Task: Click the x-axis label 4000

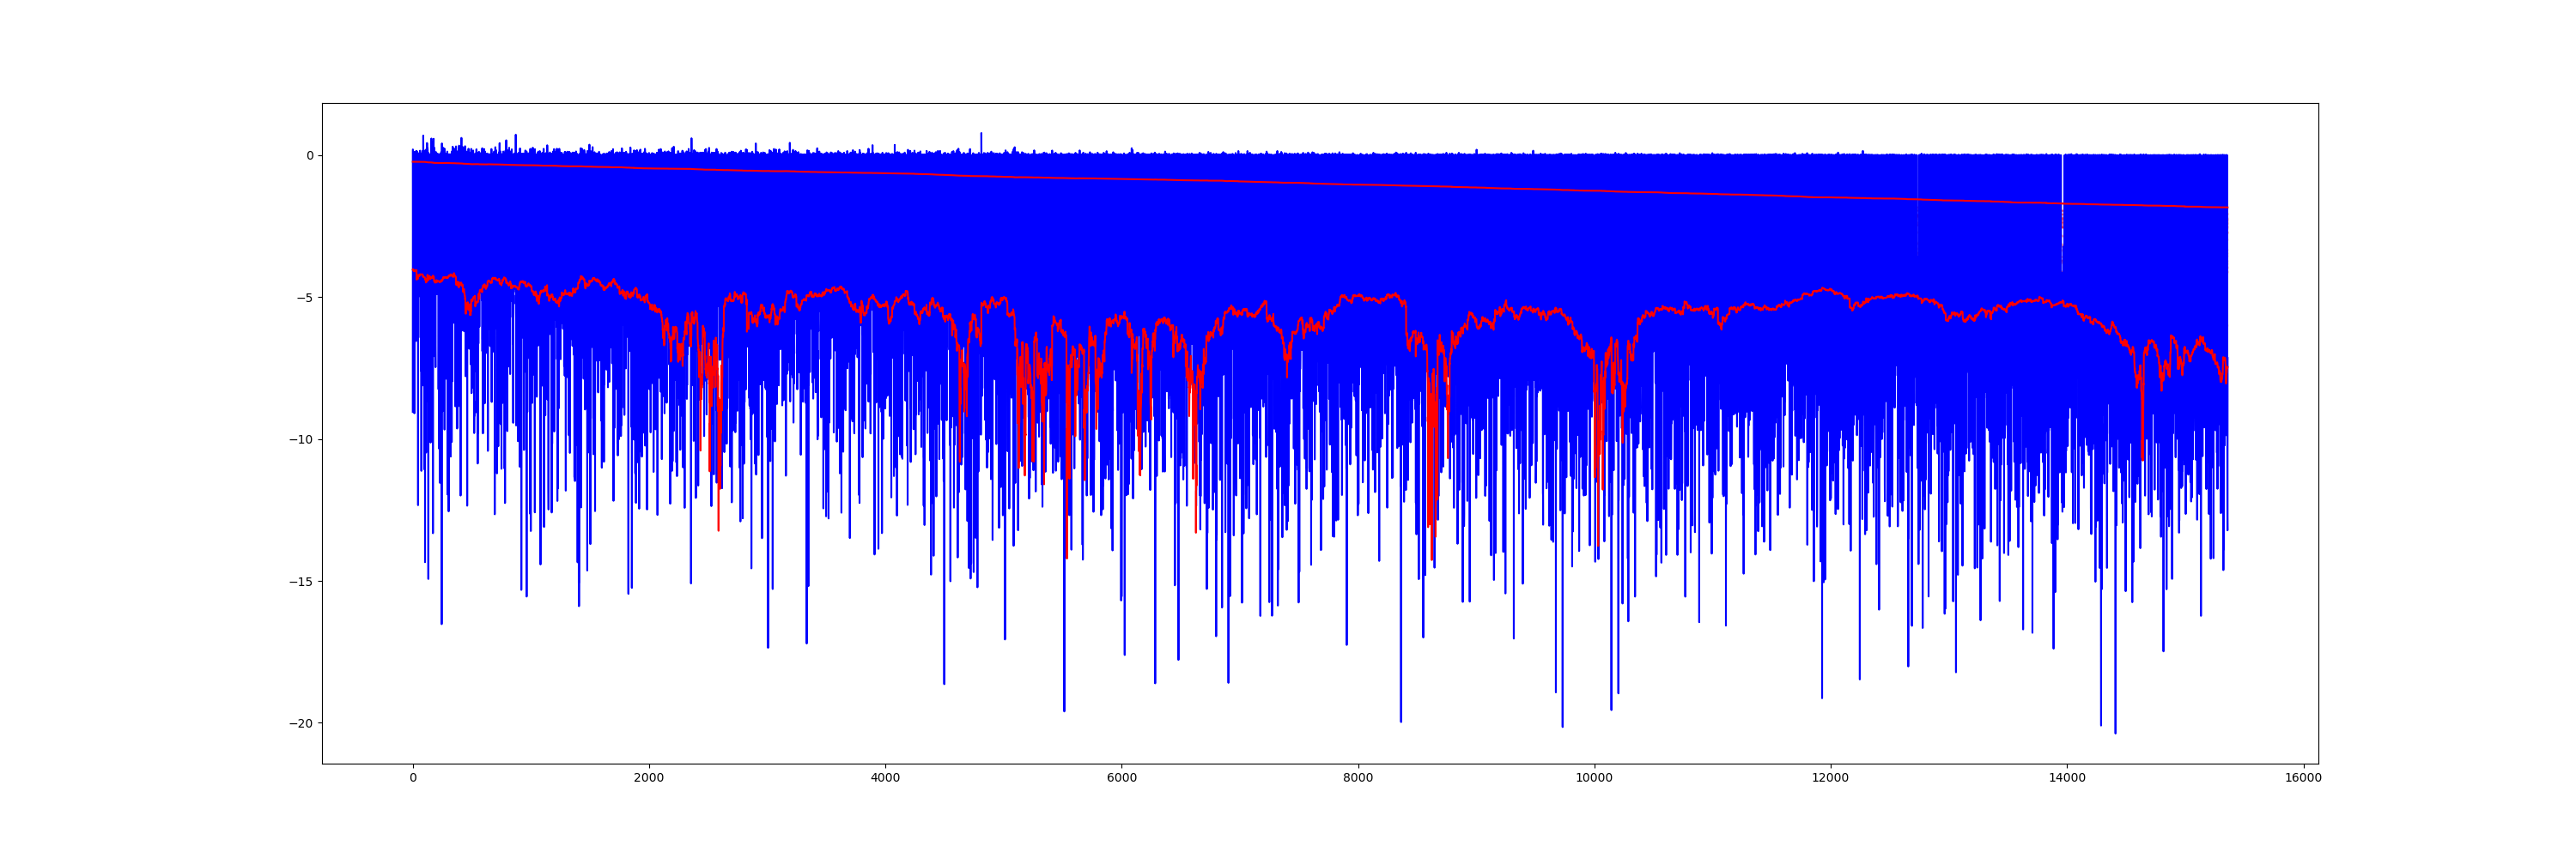Action: coord(885,778)
